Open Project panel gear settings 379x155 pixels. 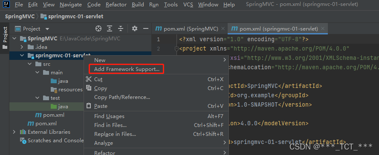tap(135, 29)
